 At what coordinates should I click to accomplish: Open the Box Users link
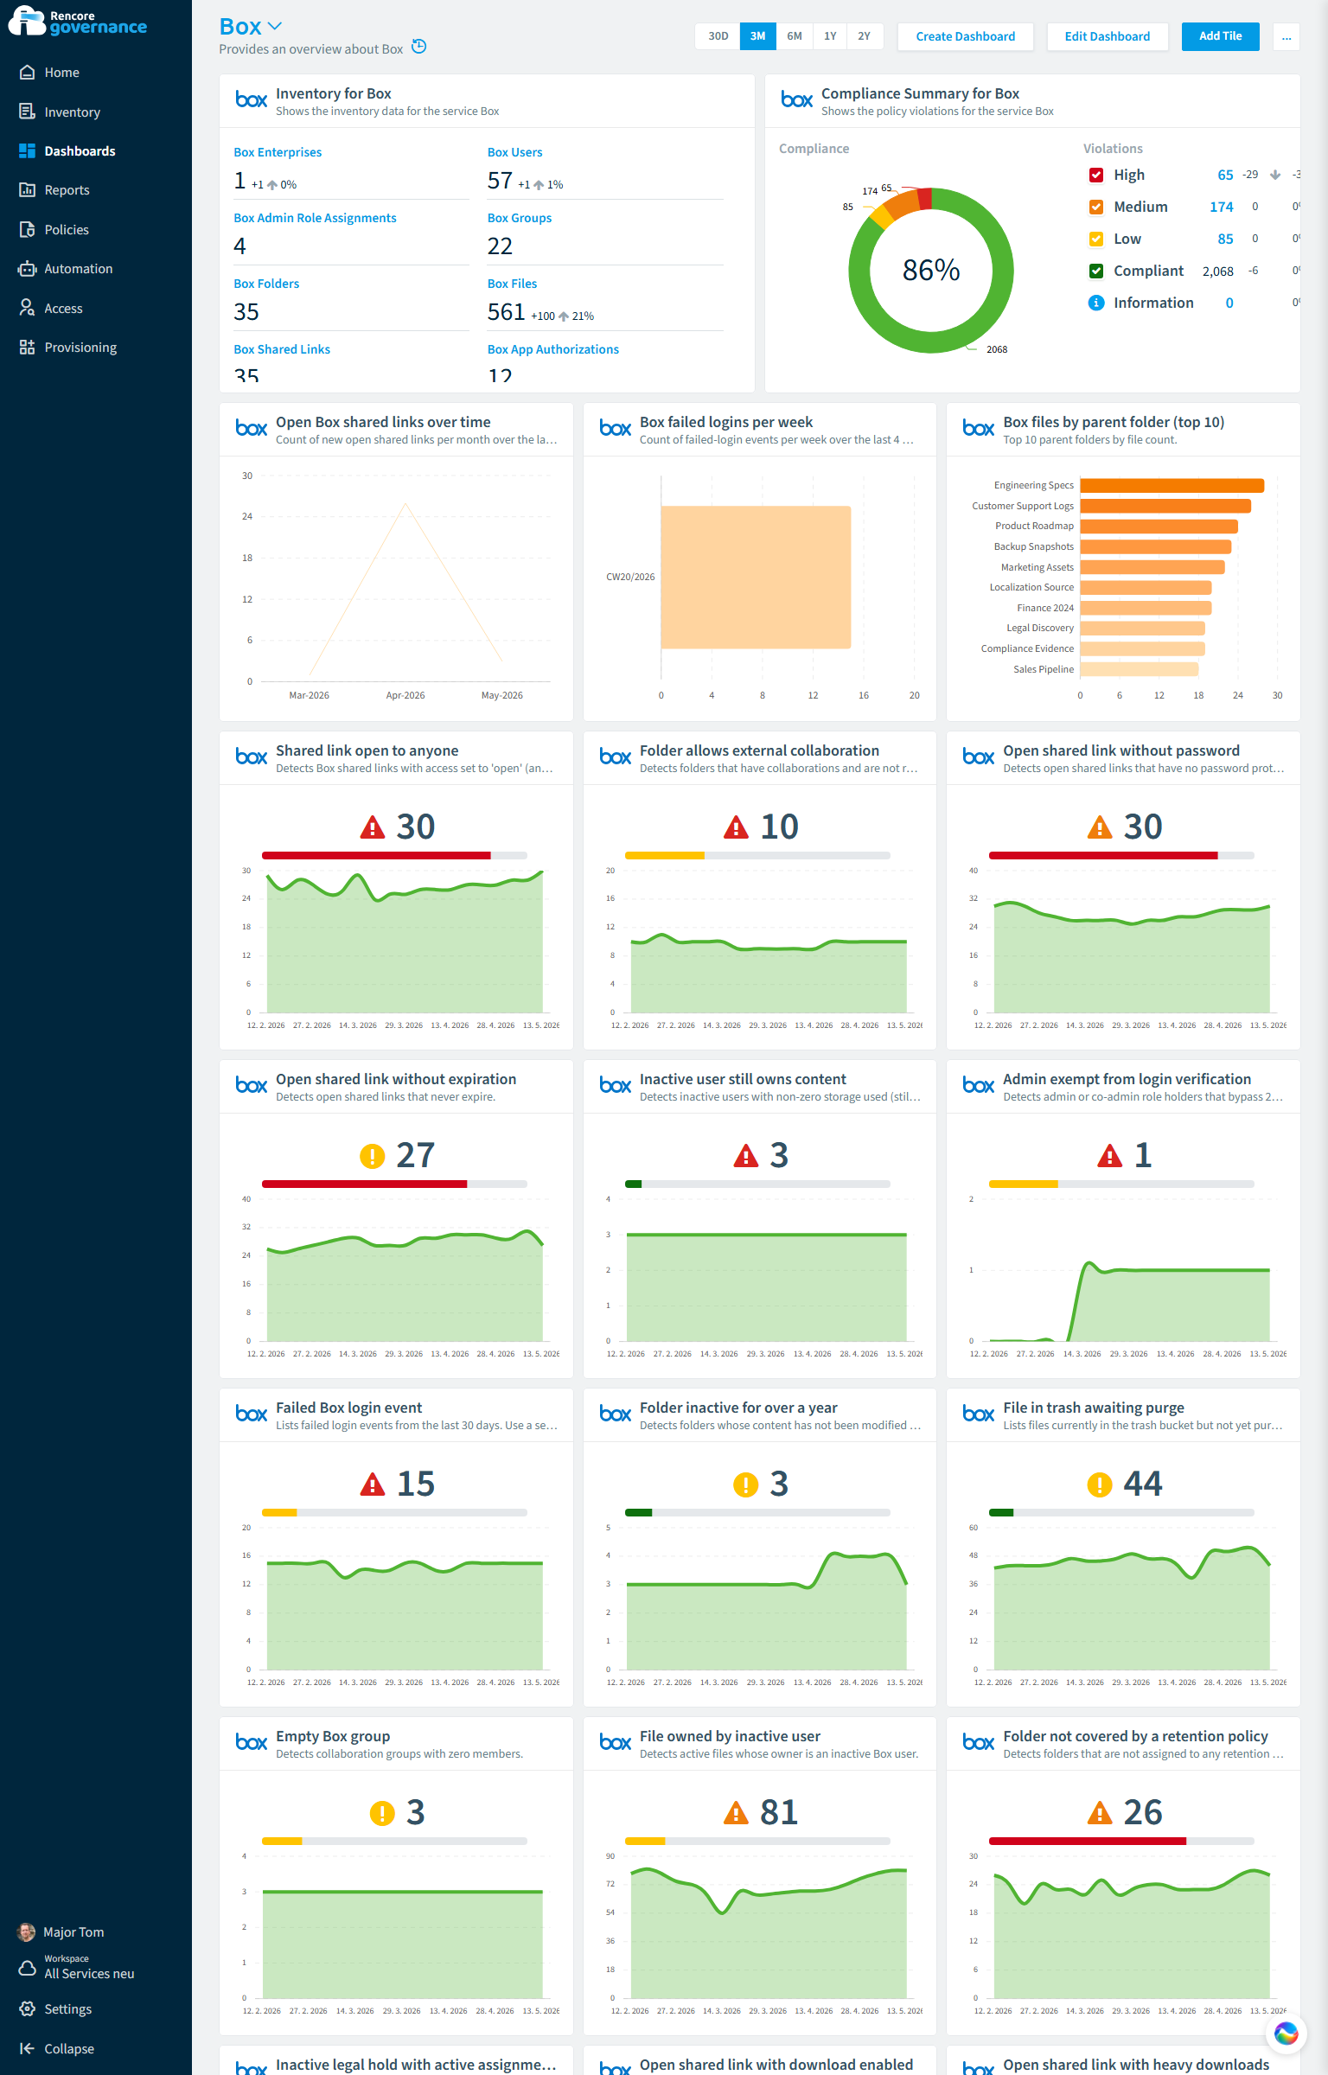(514, 152)
